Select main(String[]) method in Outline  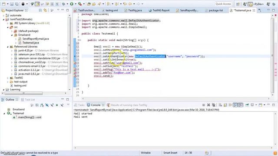pyautogui.click(x=27, y=117)
